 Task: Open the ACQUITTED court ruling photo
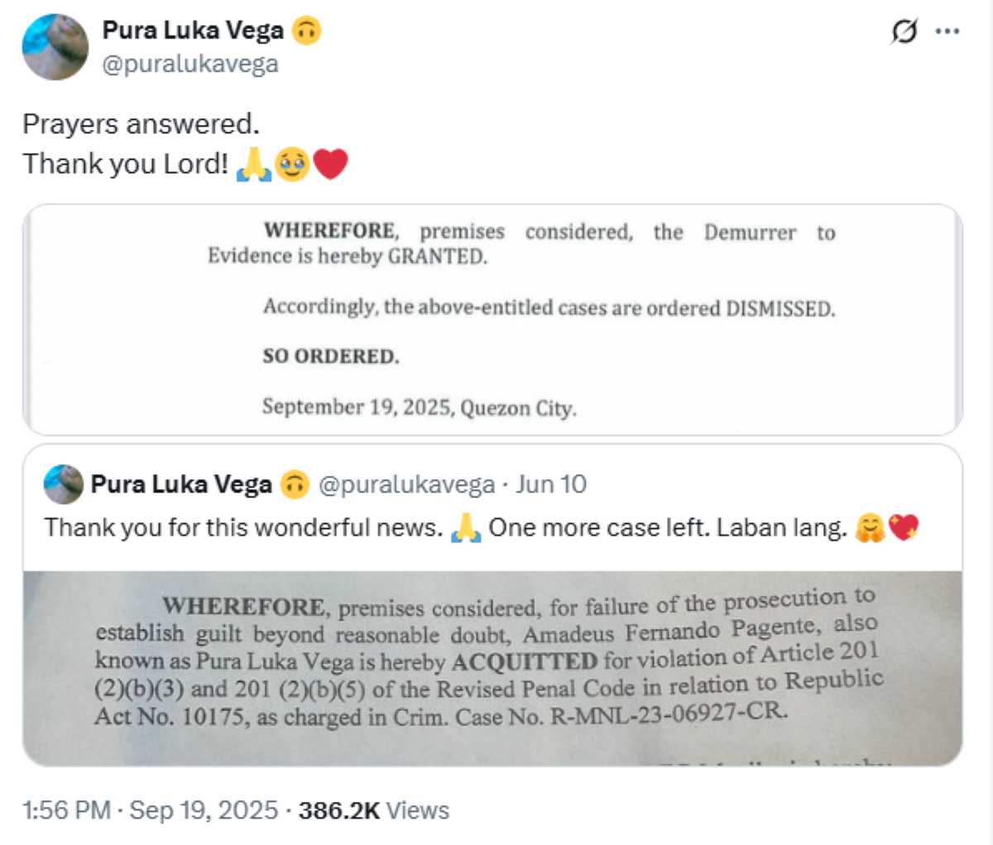(492, 668)
